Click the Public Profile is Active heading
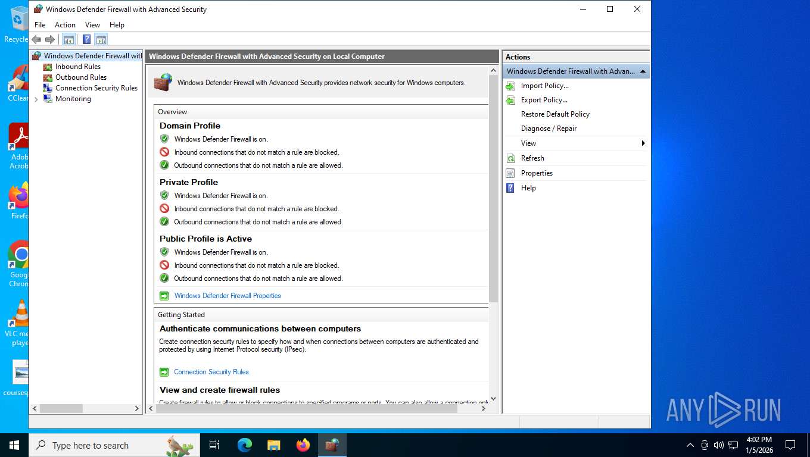The width and height of the screenshot is (810, 457). tap(205, 239)
